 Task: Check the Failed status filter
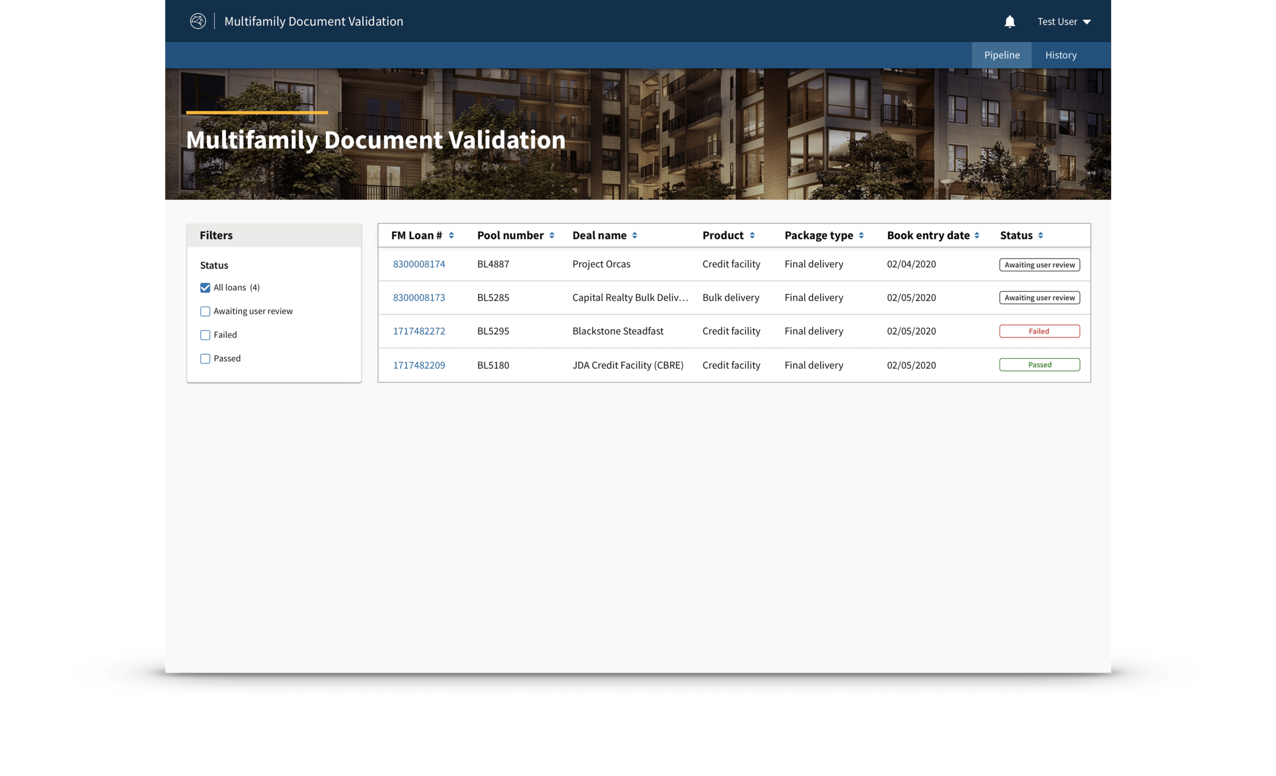coord(205,335)
